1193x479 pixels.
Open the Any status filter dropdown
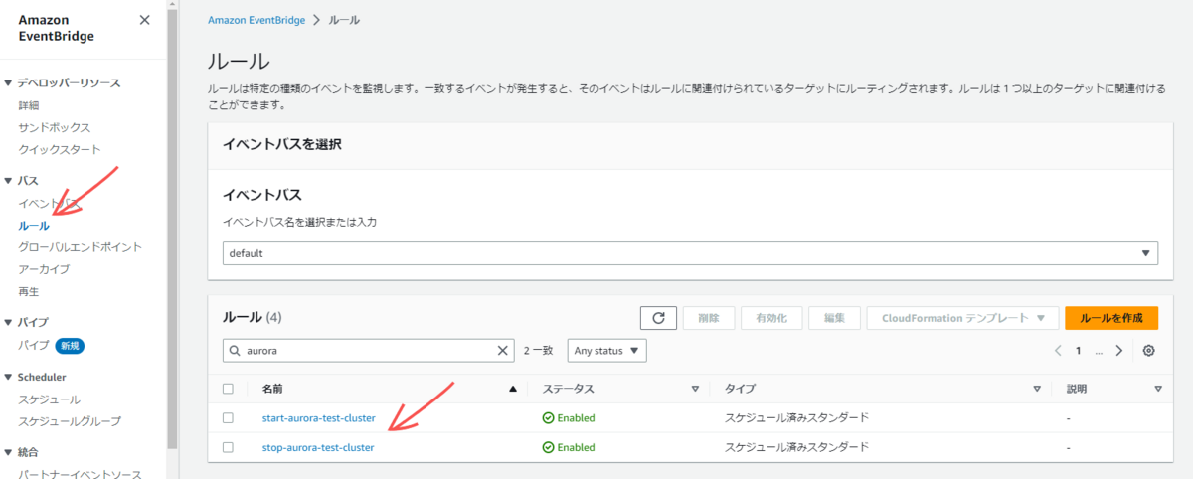(x=607, y=351)
